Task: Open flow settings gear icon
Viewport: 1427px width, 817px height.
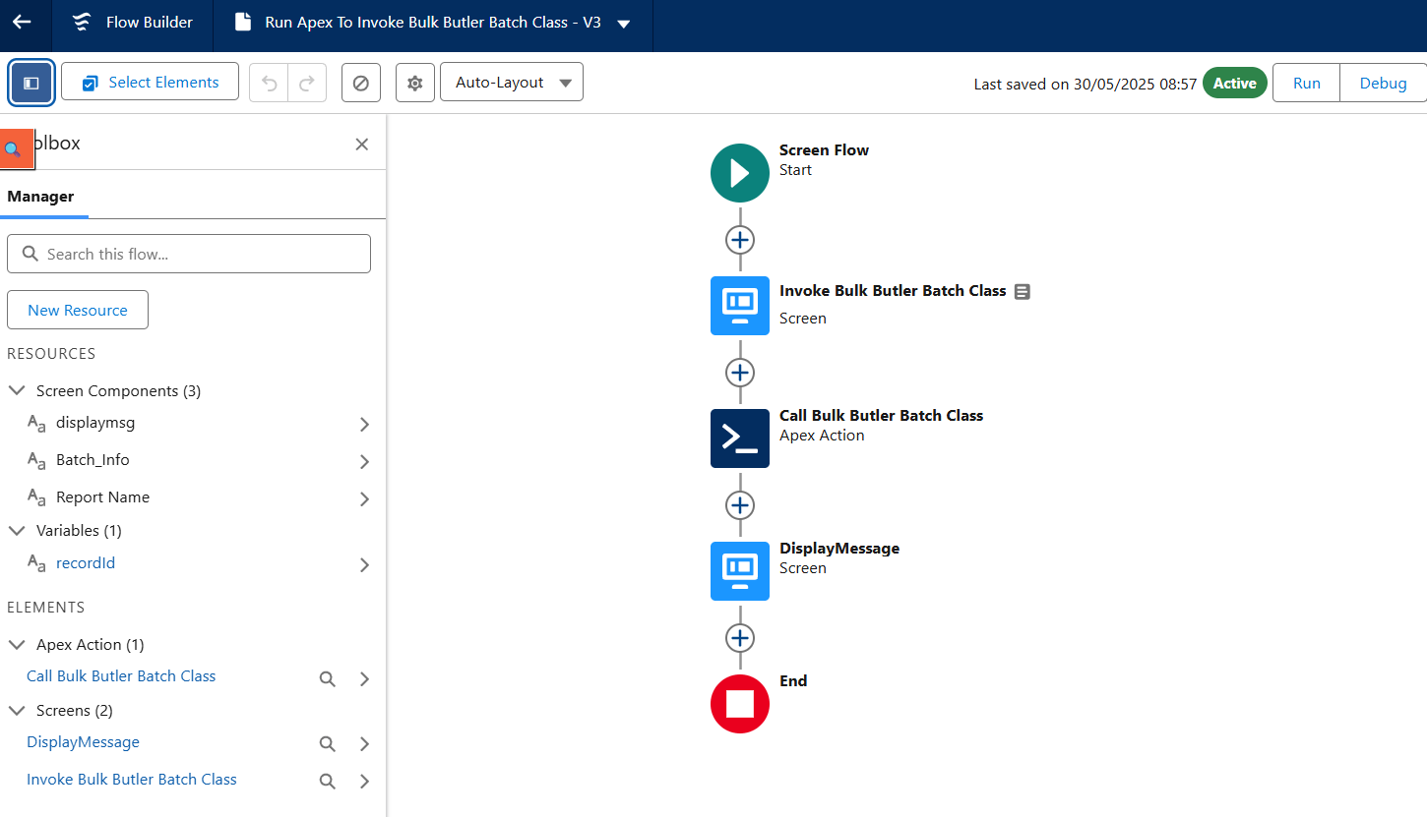Action: (415, 83)
